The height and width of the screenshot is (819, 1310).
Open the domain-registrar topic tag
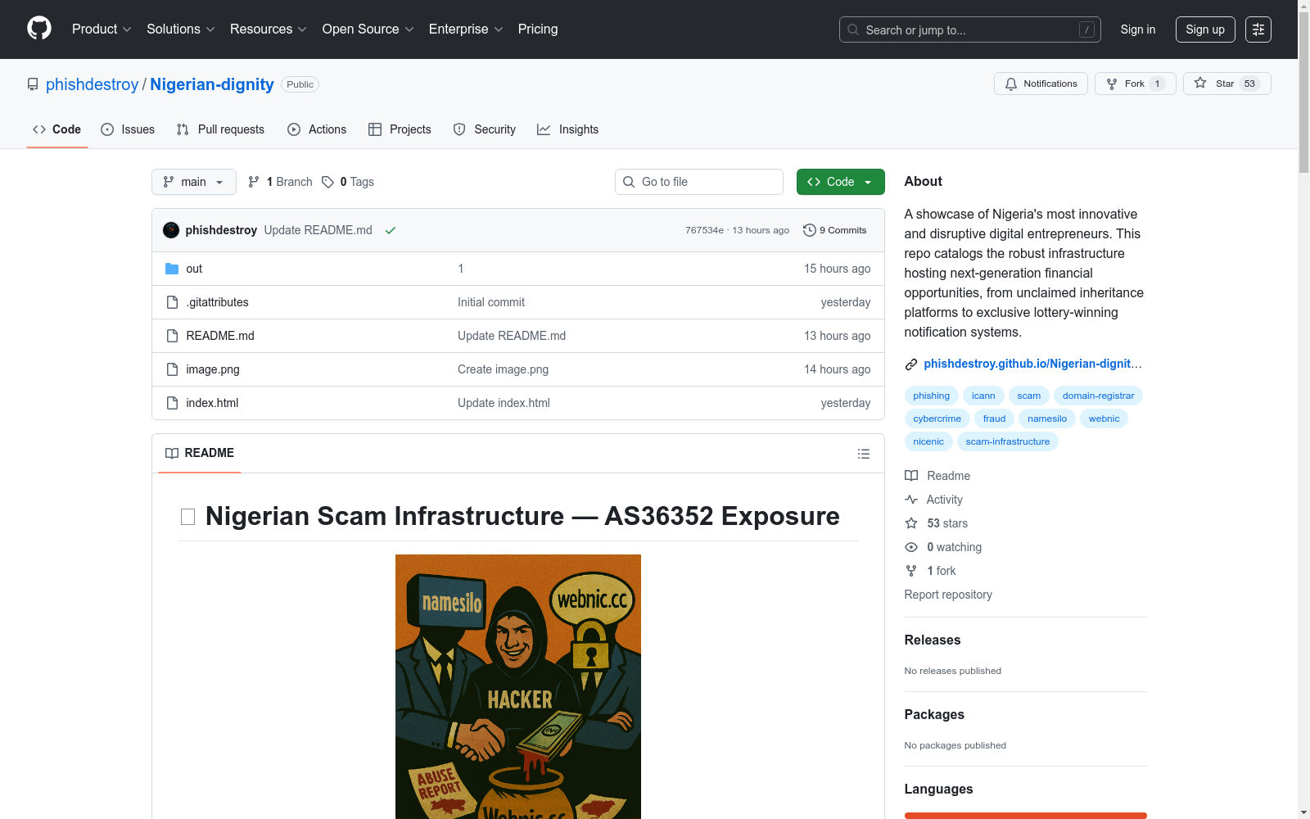pos(1098,396)
